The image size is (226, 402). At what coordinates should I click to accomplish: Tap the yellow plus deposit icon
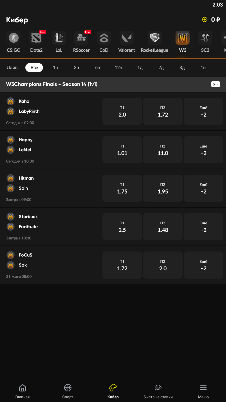(x=205, y=20)
